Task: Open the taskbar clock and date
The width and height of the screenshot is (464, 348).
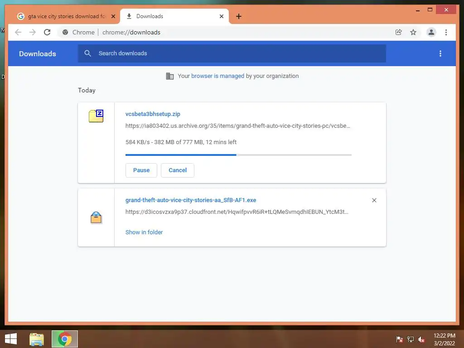Action: 445,339
